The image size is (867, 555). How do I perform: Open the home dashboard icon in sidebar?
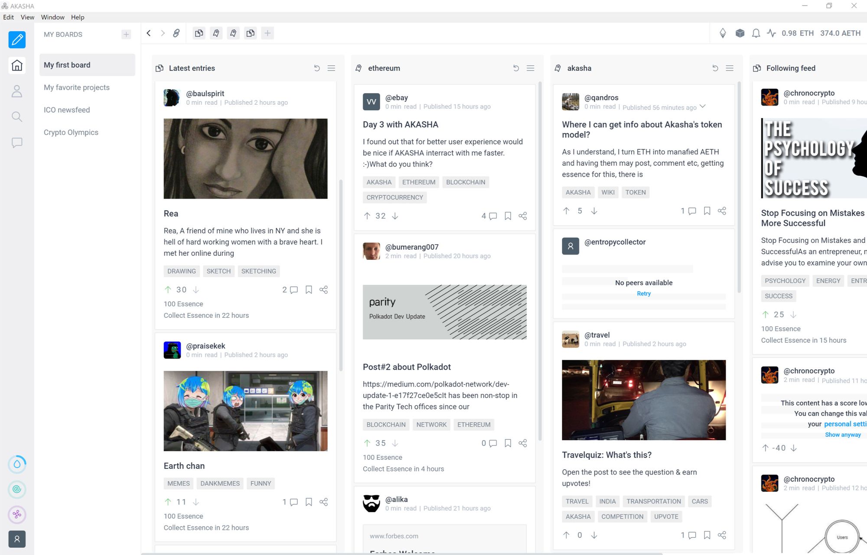tap(17, 65)
